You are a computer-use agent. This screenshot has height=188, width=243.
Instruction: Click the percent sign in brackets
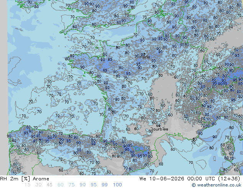pos(26,179)
